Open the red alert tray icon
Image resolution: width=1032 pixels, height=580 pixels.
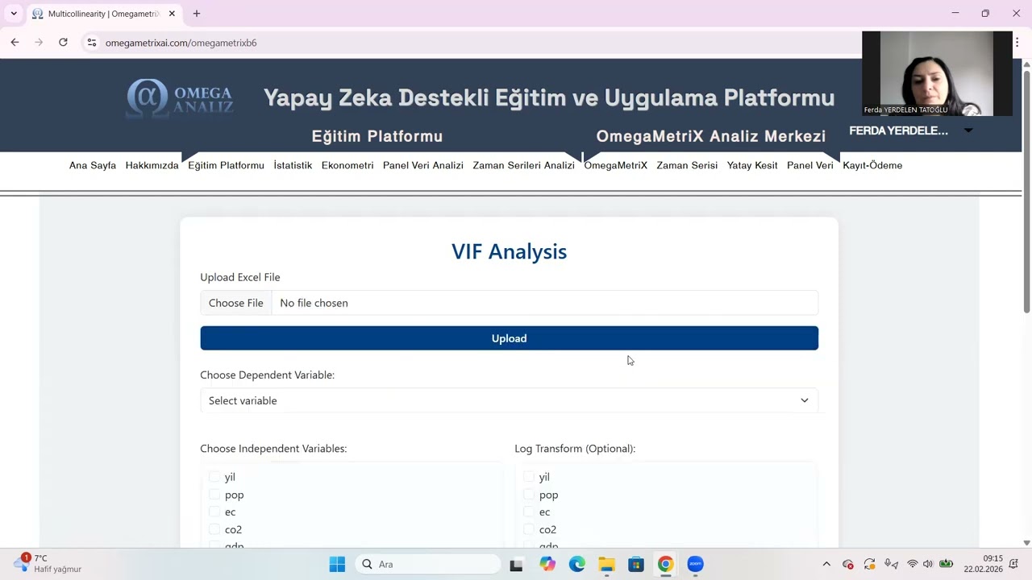(x=847, y=564)
